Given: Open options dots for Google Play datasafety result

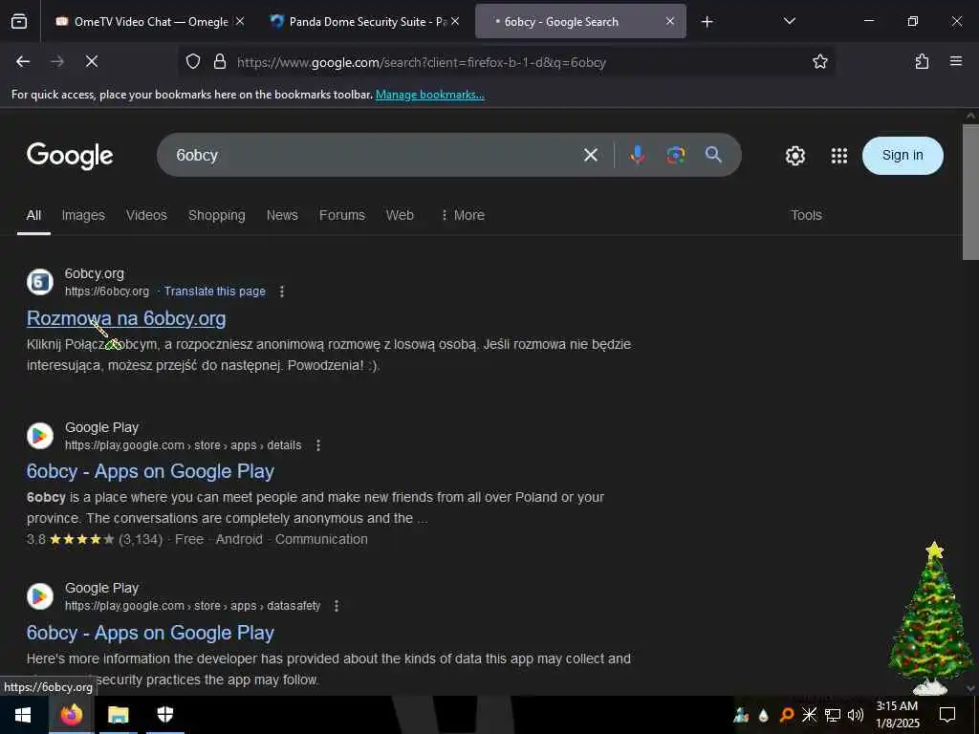Looking at the screenshot, I should point(336,606).
